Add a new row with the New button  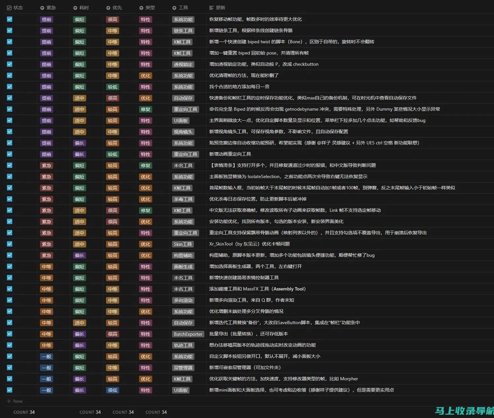coord(15,401)
